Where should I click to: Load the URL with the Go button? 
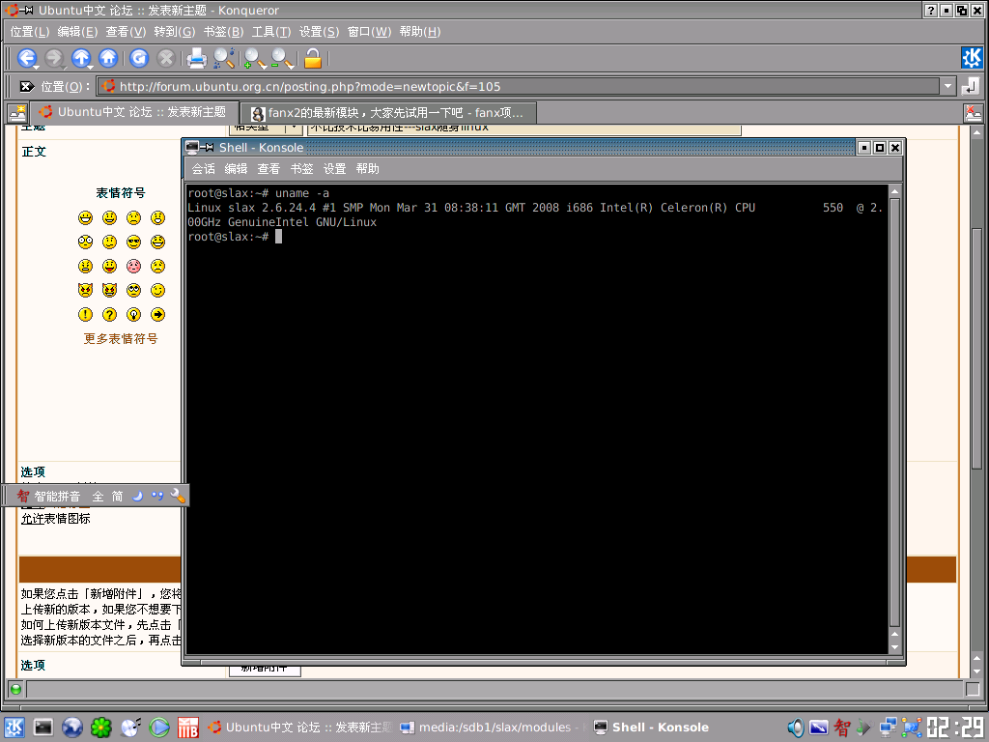click(x=971, y=86)
